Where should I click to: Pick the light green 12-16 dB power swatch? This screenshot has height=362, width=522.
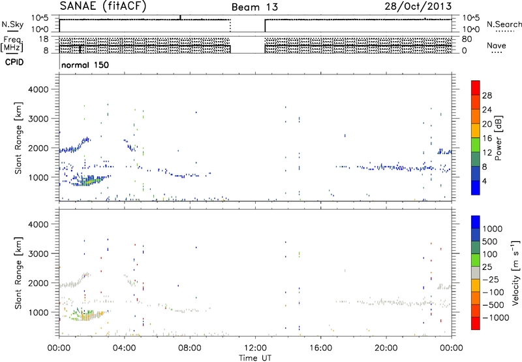point(476,145)
